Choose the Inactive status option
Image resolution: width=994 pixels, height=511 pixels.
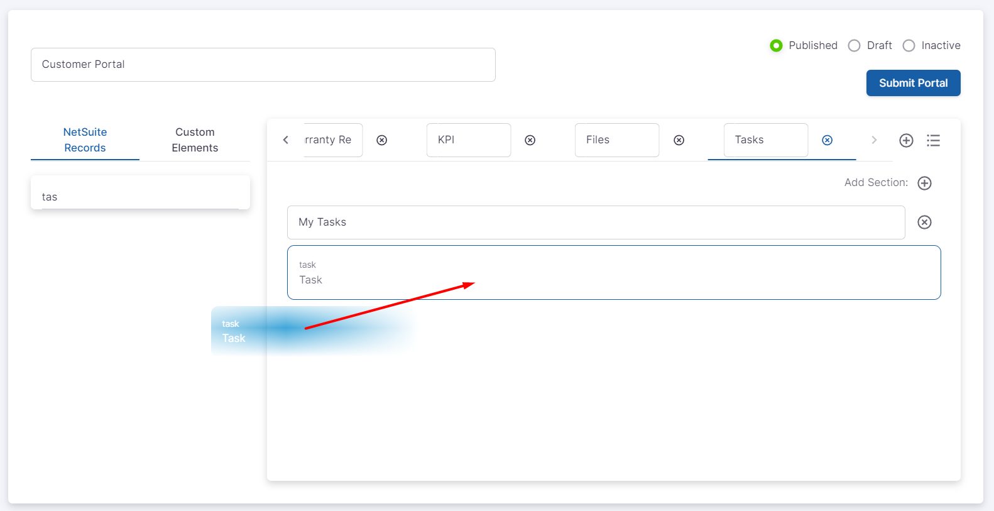tap(909, 45)
